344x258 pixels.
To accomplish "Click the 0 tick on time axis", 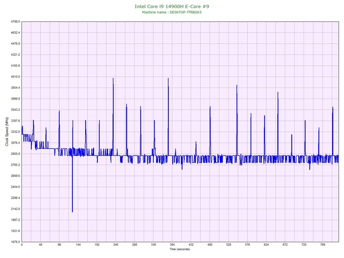I will (22, 245).
